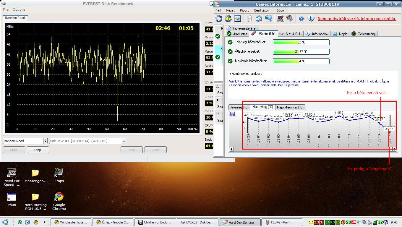Open the Options menu in EVEREST

point(19,9)
